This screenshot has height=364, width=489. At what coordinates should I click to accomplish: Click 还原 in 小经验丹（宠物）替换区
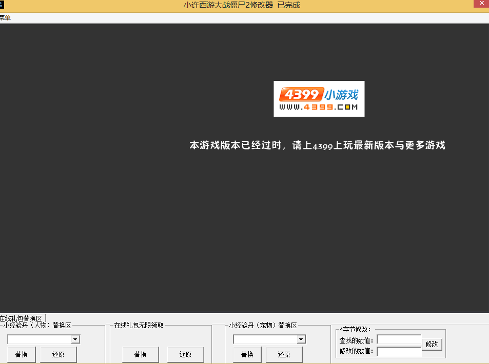pos(284,354)
